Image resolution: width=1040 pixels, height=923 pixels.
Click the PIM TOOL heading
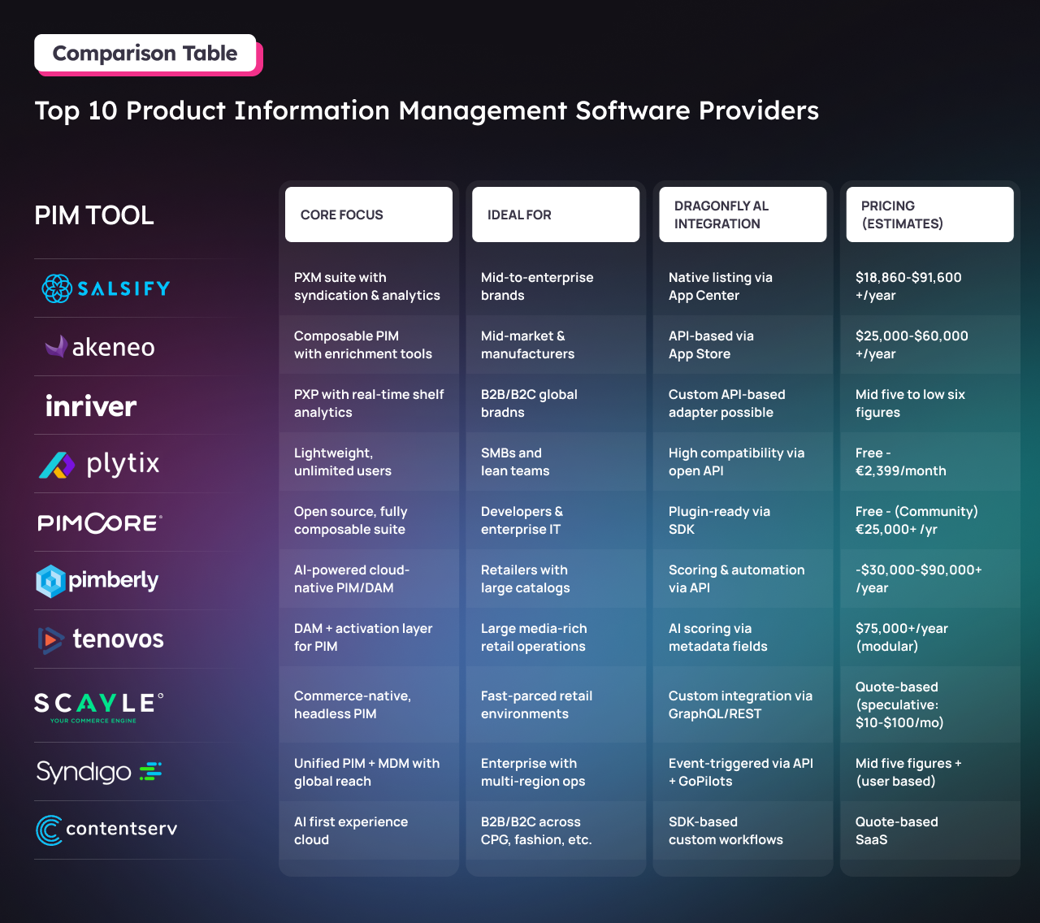[94, 215]
